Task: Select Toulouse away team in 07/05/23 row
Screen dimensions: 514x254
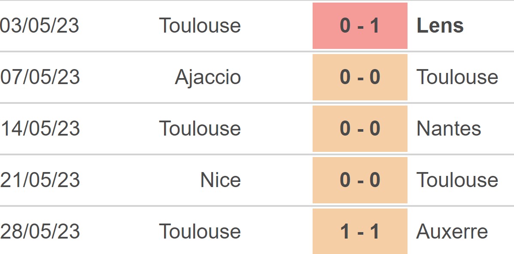Action: (457, 77)
